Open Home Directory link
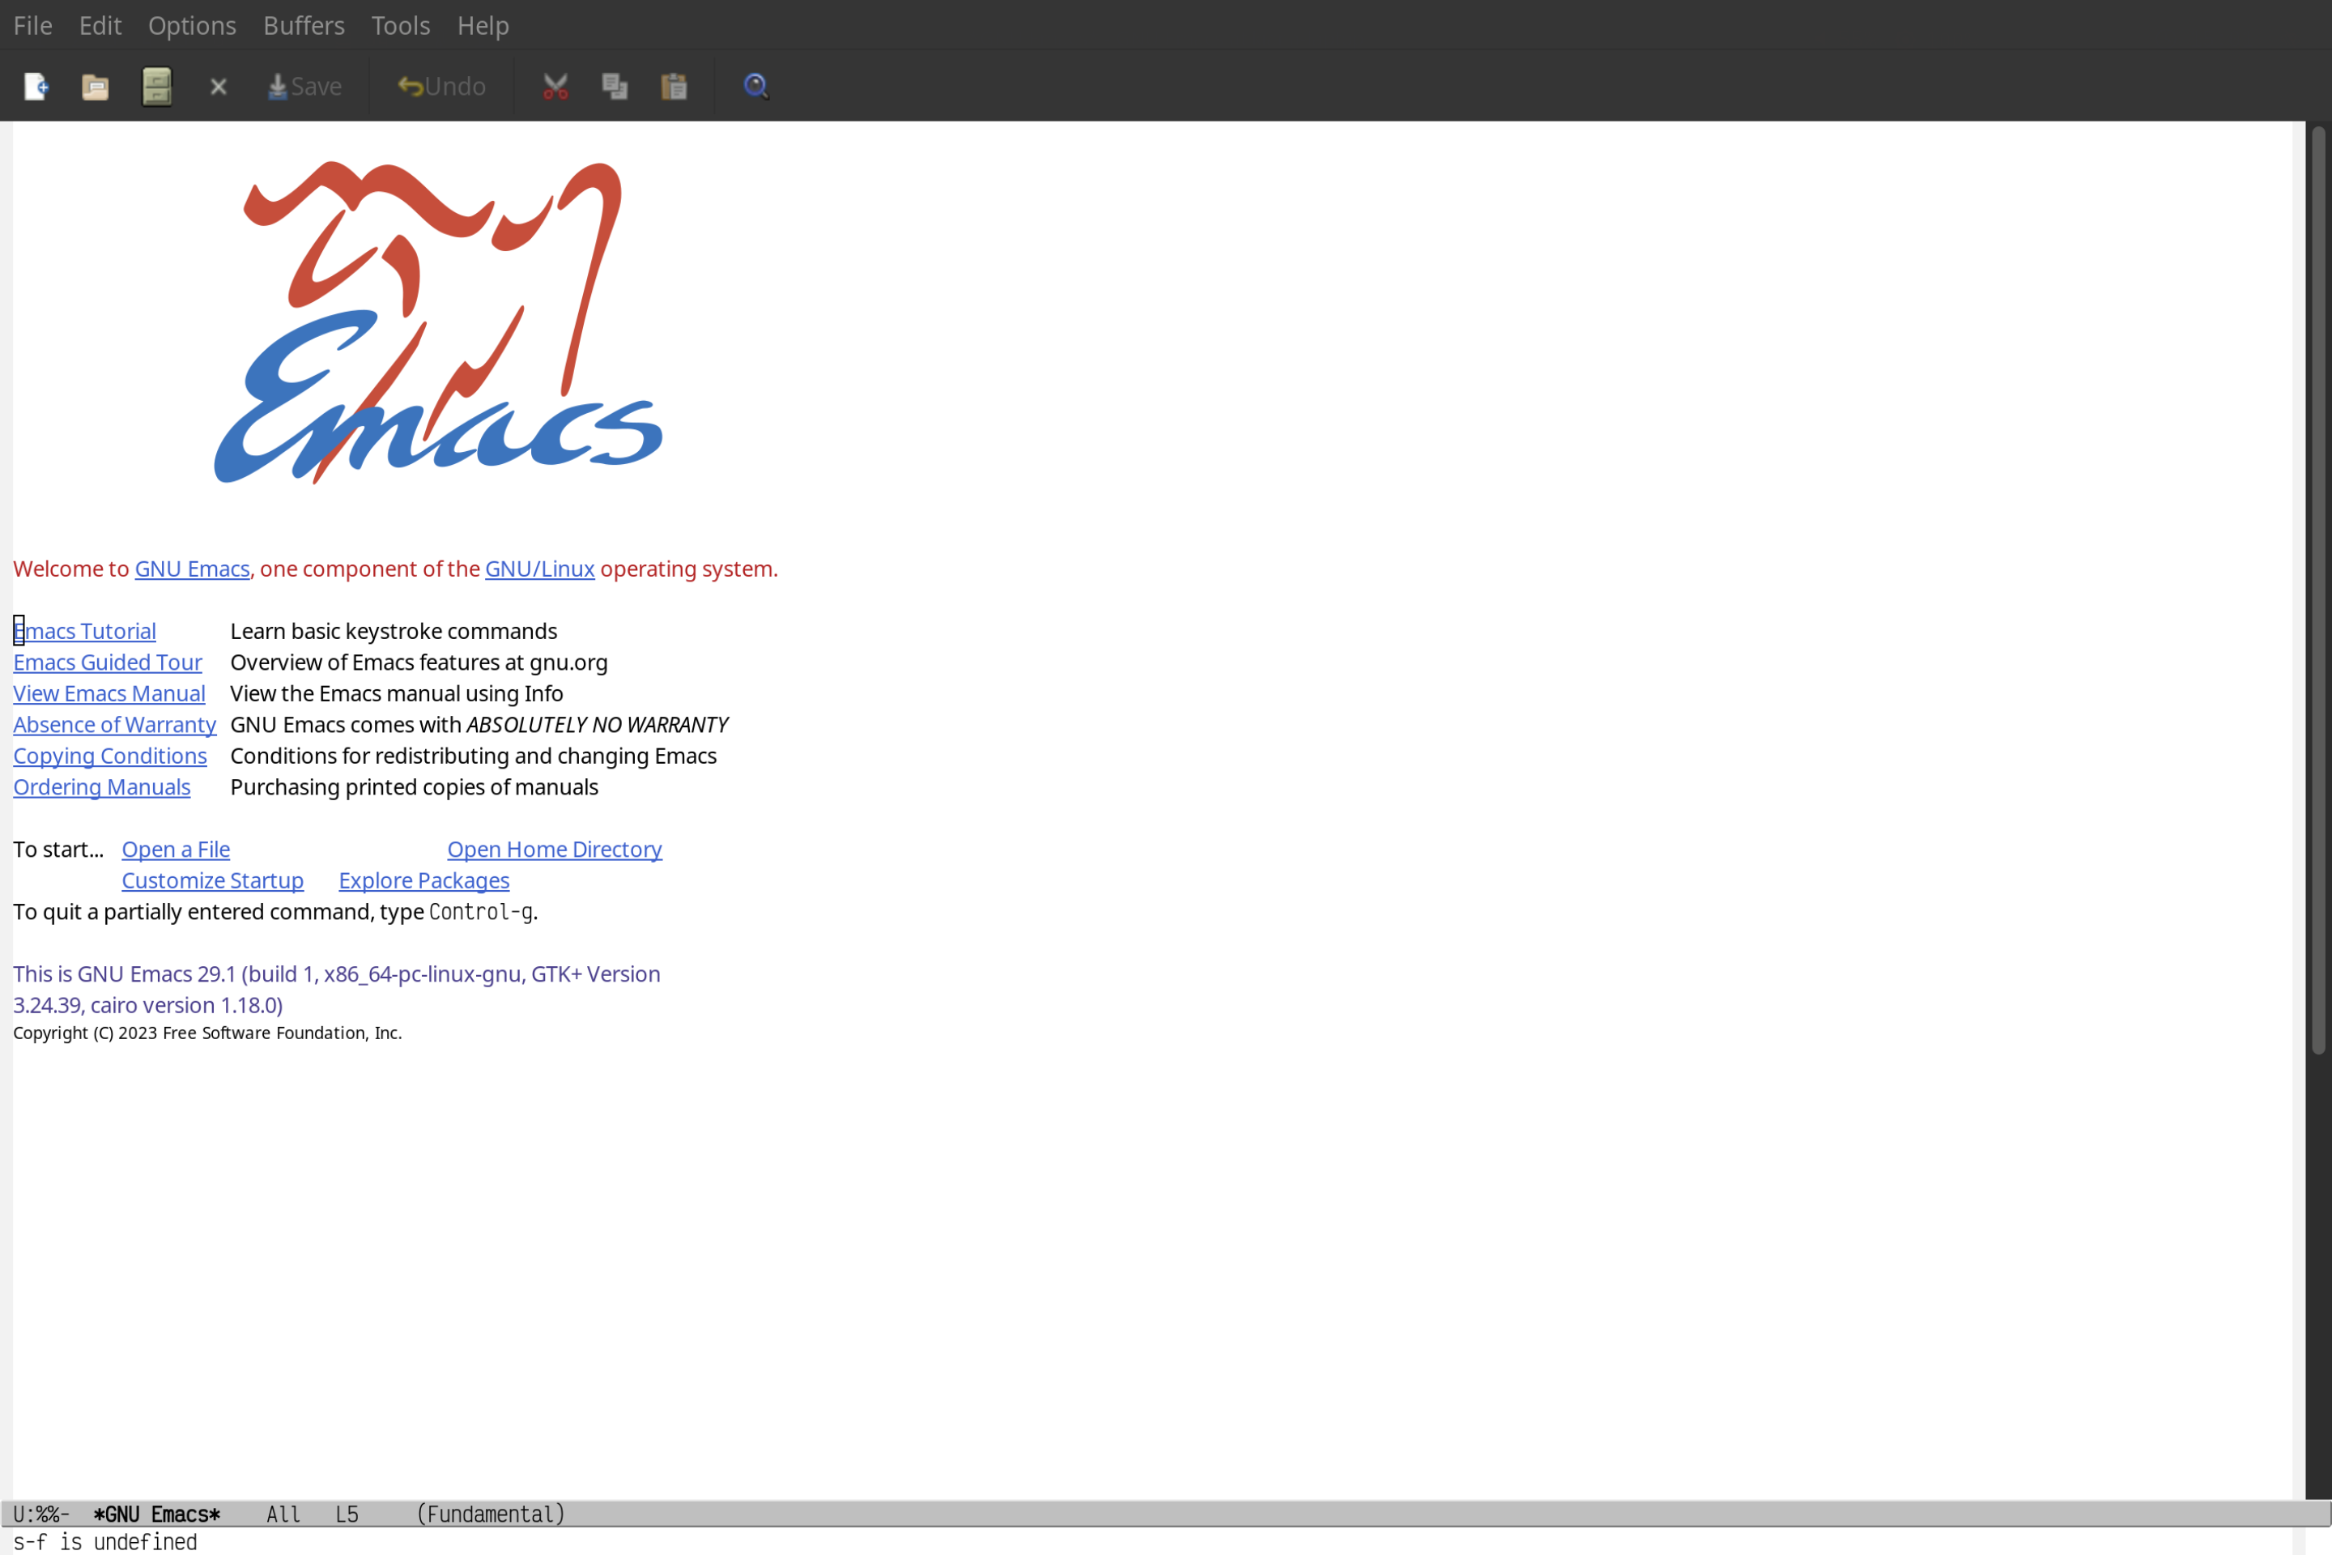 click(554, 849)
